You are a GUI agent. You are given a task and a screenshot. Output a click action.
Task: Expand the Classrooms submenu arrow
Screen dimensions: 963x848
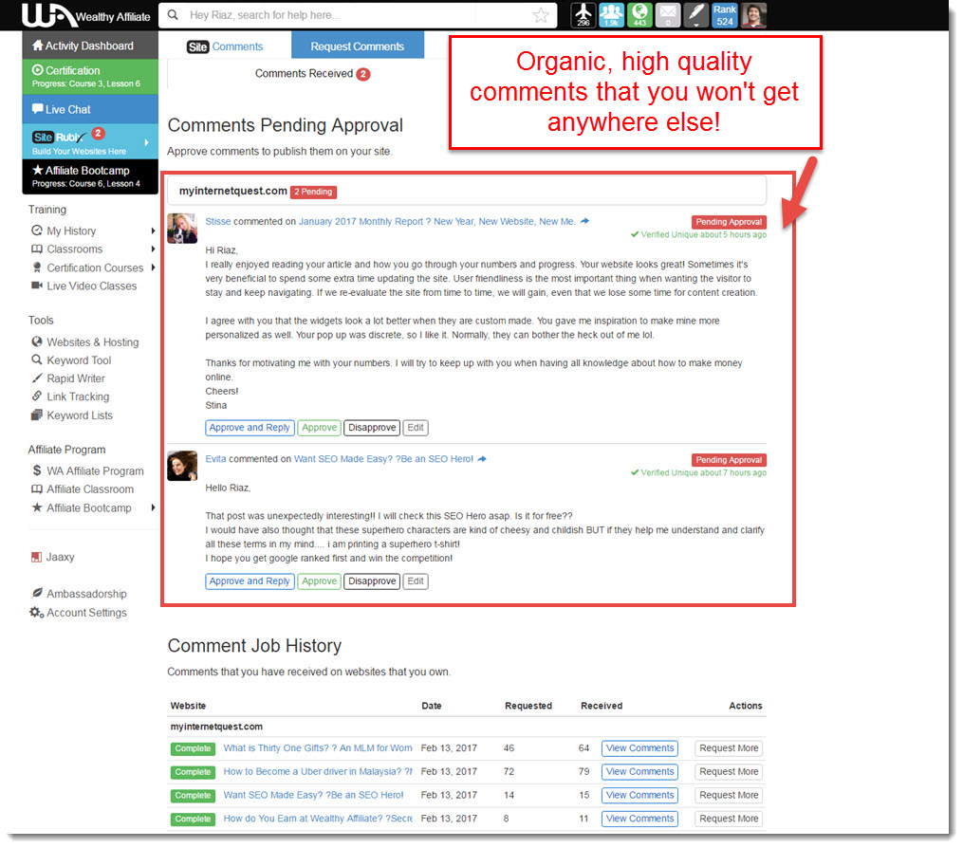pyautogui.click(x=153, y=249)
